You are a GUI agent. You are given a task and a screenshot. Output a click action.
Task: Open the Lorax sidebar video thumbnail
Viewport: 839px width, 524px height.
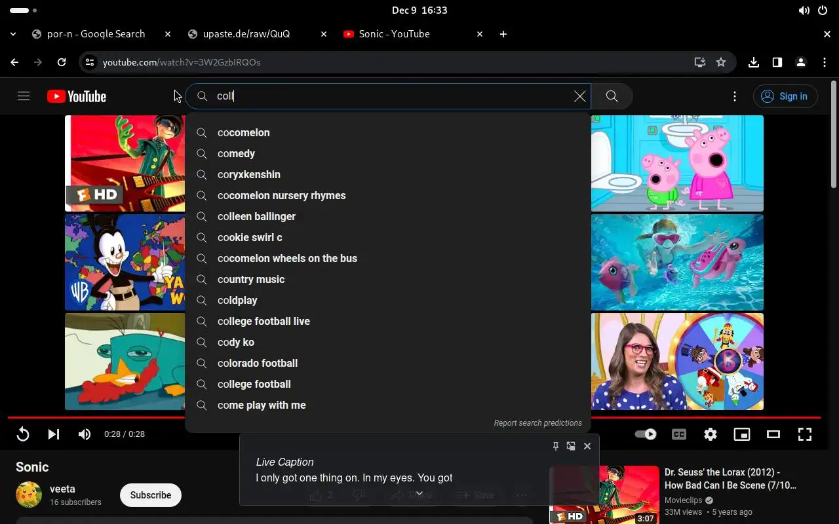pos(604,495)
